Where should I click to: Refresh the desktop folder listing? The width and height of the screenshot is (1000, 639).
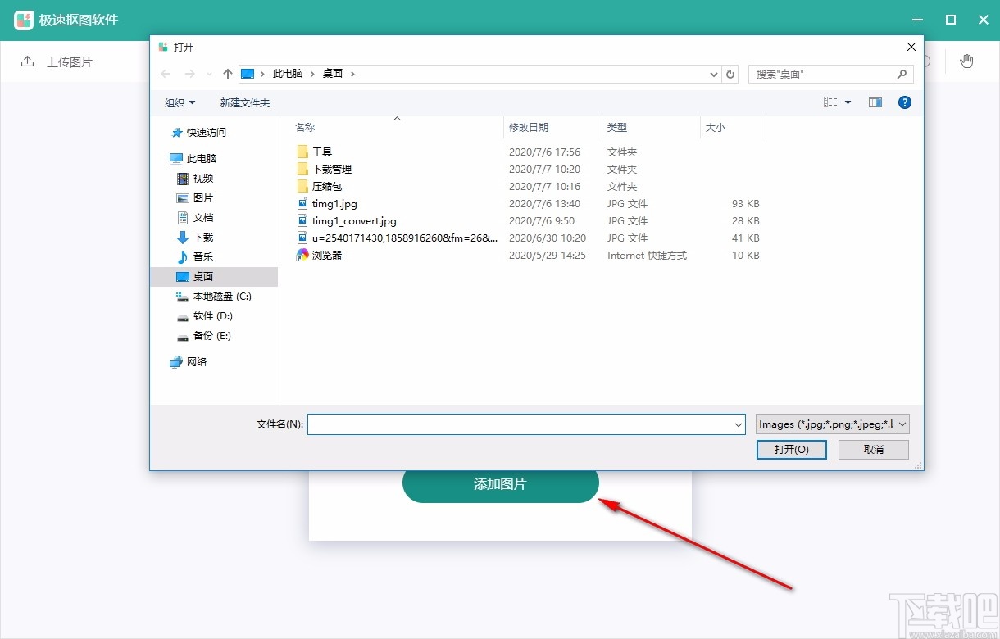[x=731, y=74]
